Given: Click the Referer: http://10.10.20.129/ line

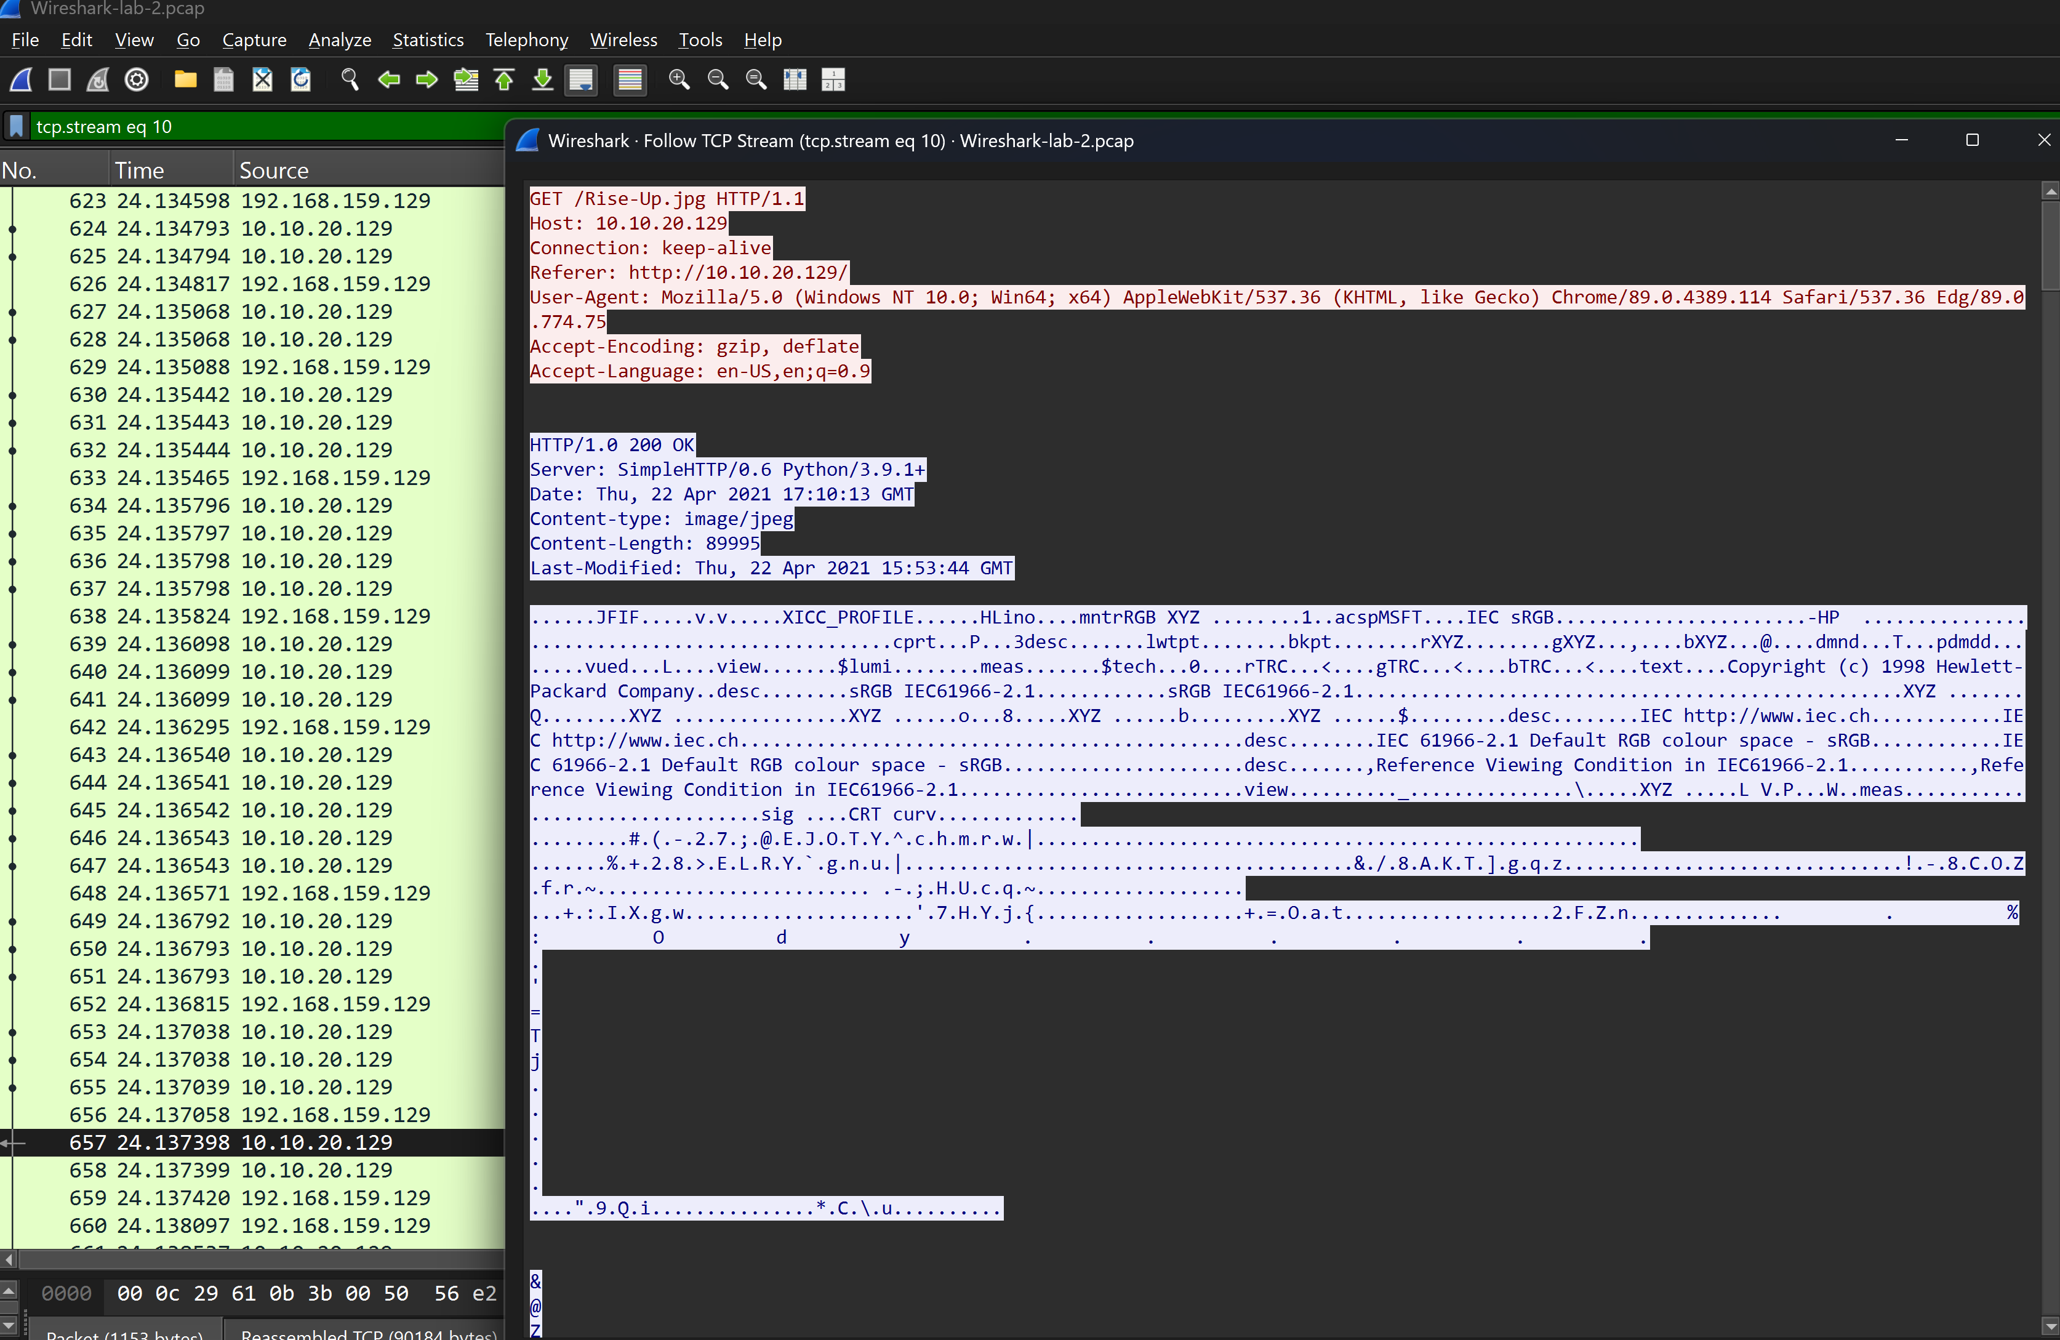Looking at the screenshot, I should pos(689,273).
